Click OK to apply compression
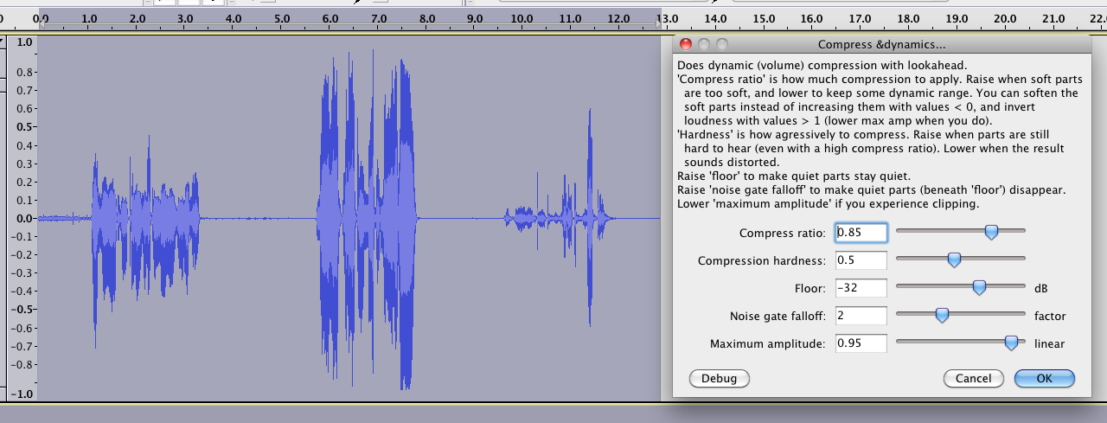The image size is (1107, 423). [x=1044, y=378]
